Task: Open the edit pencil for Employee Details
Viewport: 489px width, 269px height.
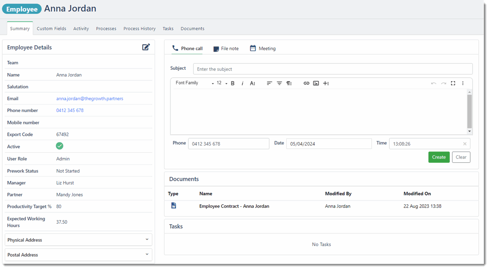Action: click(x=146, y=47)
